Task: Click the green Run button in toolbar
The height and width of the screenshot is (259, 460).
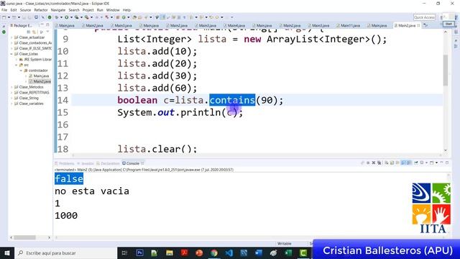Action: (67, 17)
